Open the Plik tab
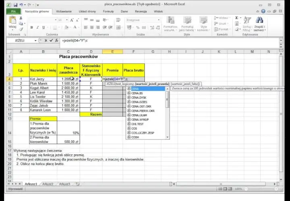Image resolution: width=290 pixels, height=201 pixels. (13, 11)
